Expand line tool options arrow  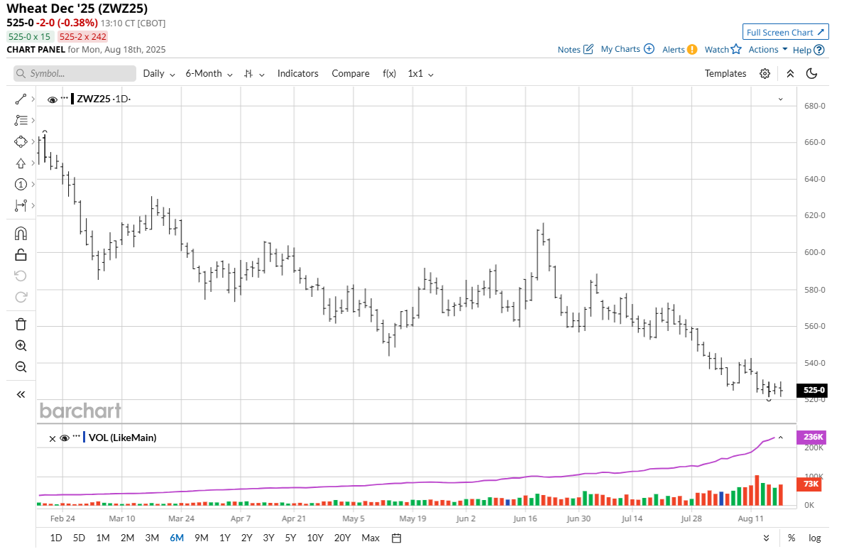point(33,99)
